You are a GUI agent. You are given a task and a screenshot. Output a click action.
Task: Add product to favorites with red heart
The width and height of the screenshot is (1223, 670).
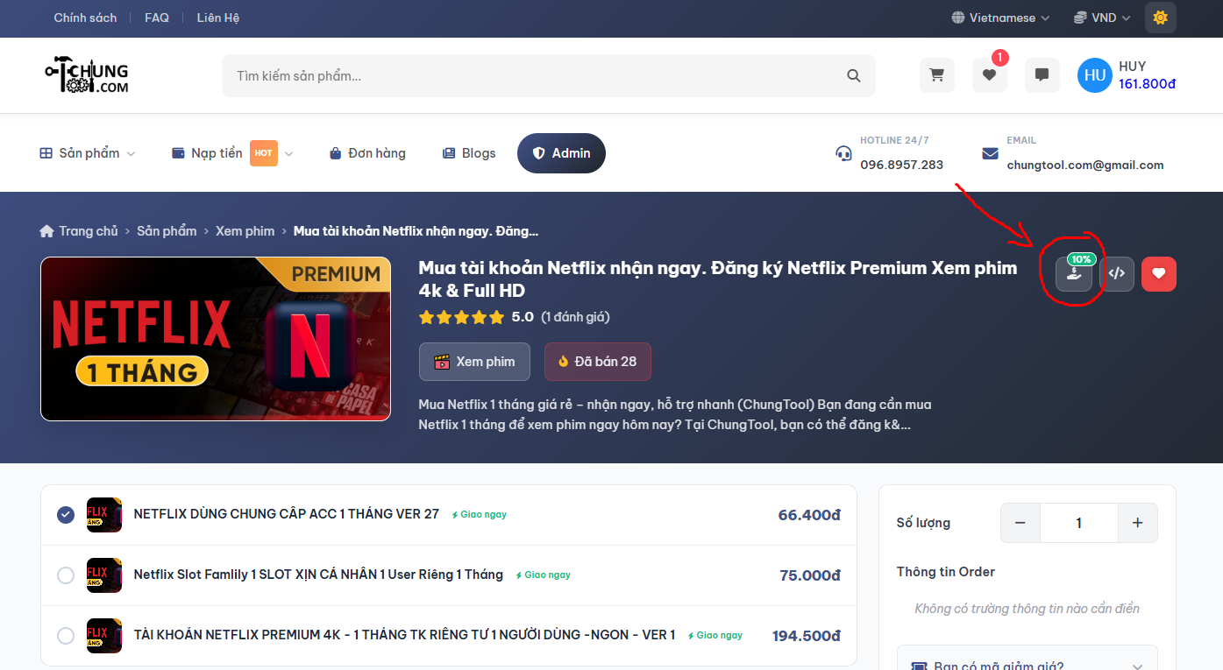(1158, 274)
